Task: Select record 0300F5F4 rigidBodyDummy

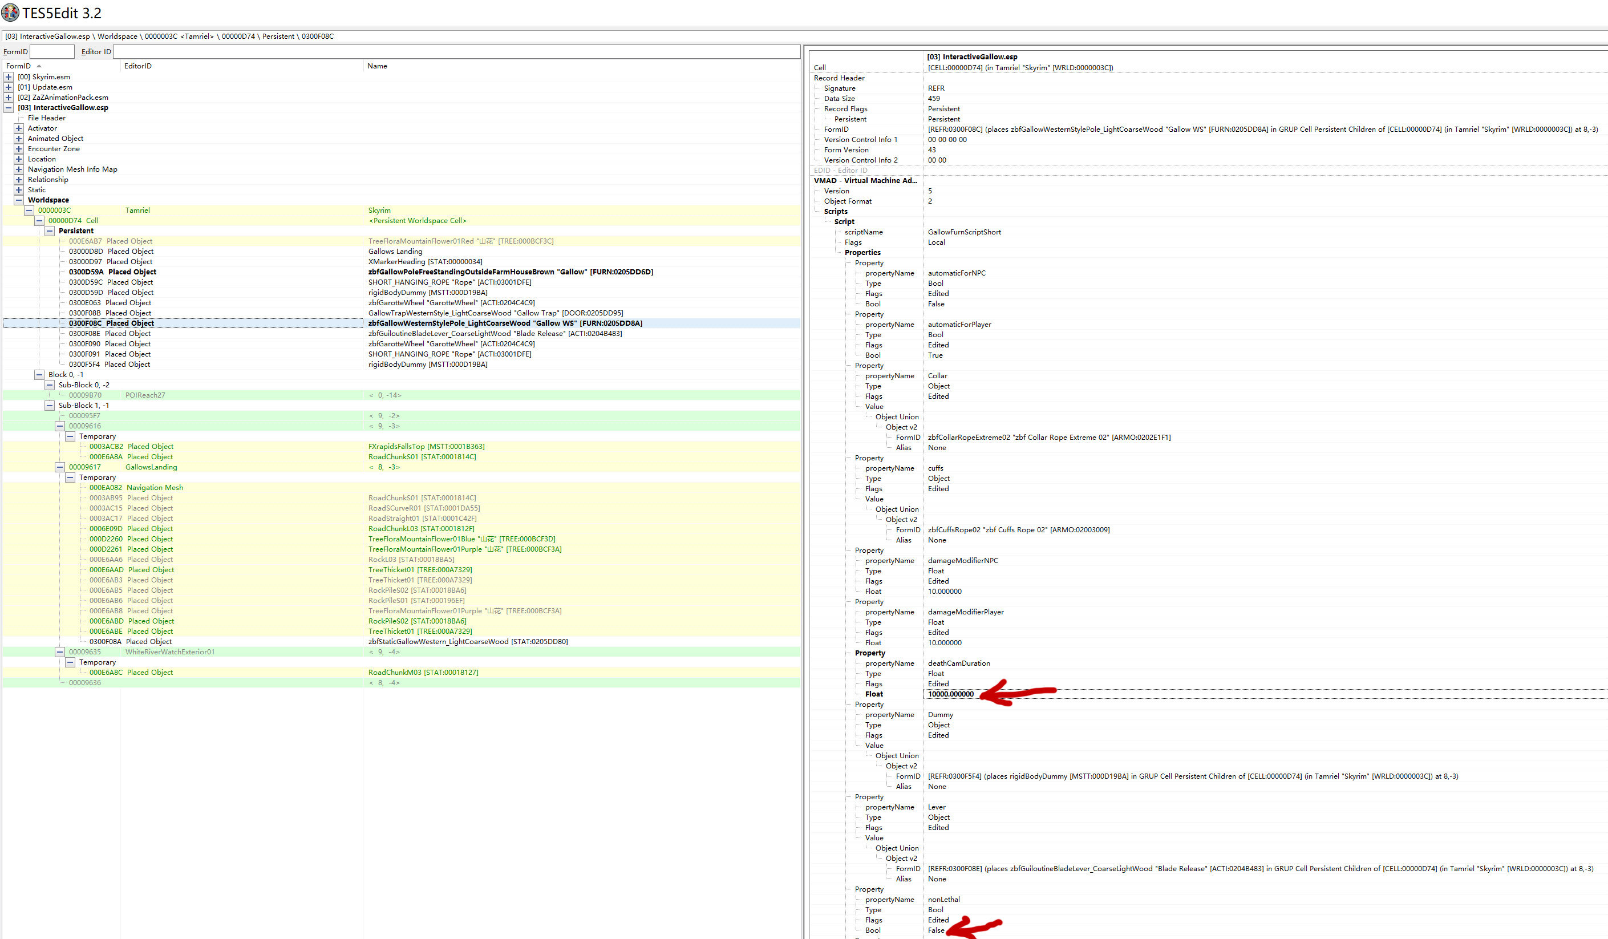Action: [402, 365]
